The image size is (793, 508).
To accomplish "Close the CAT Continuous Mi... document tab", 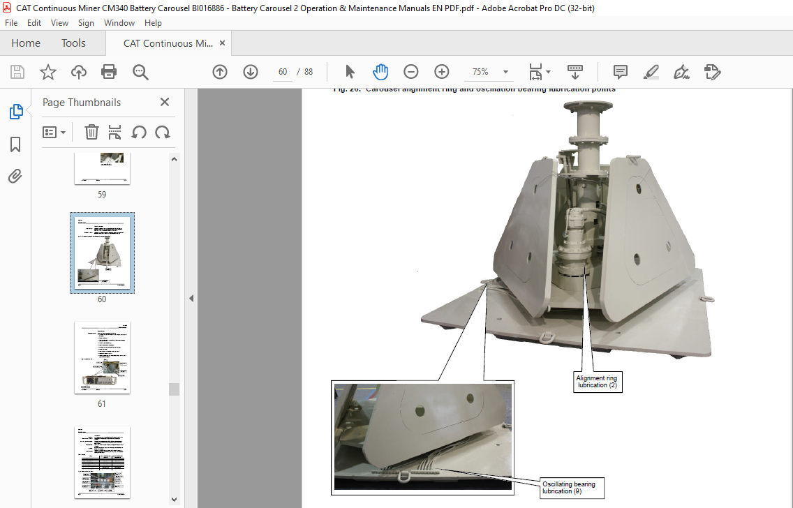I will pyautogui.click(x=222, y=43).
